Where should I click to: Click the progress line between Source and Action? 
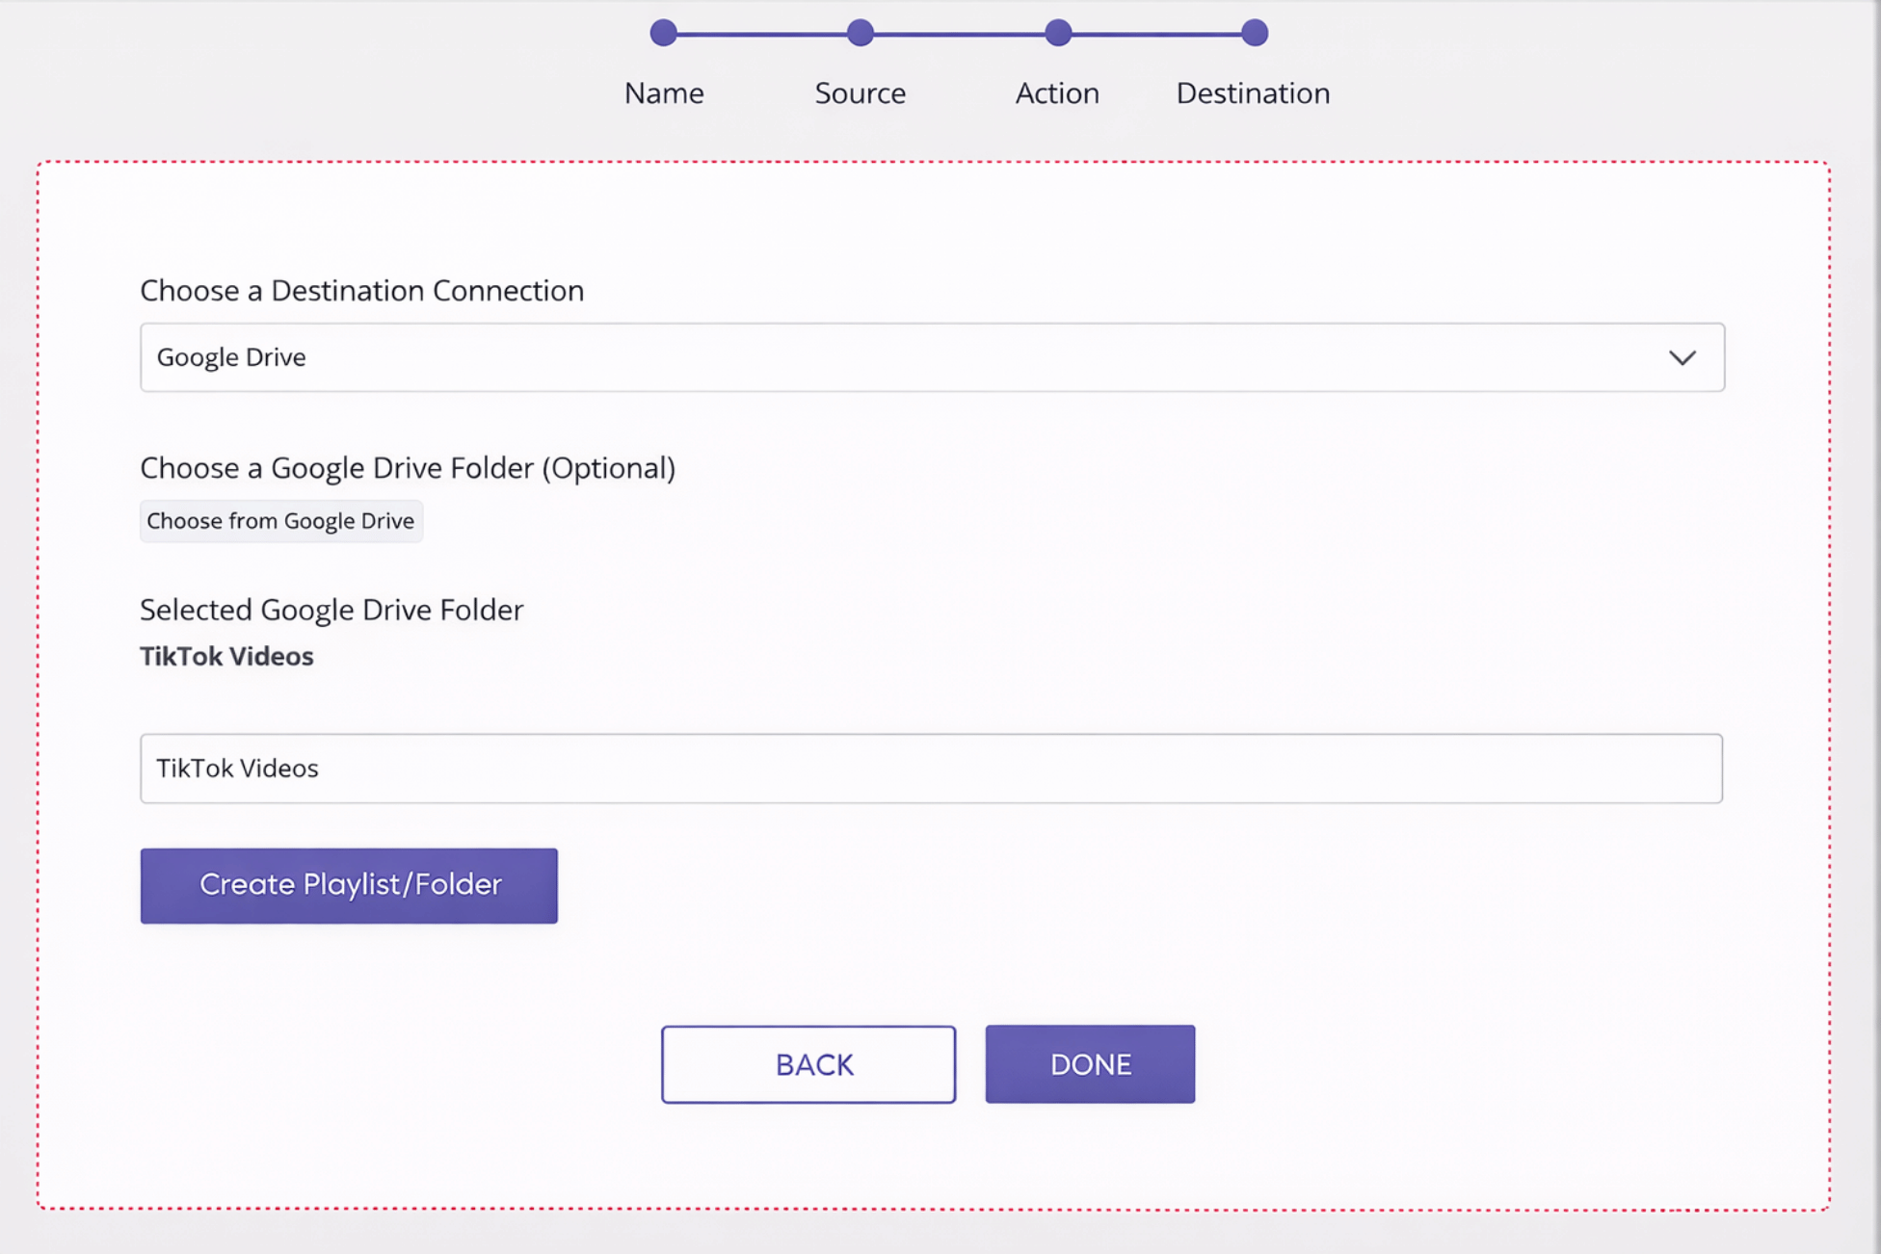click(x=959, y=34)
